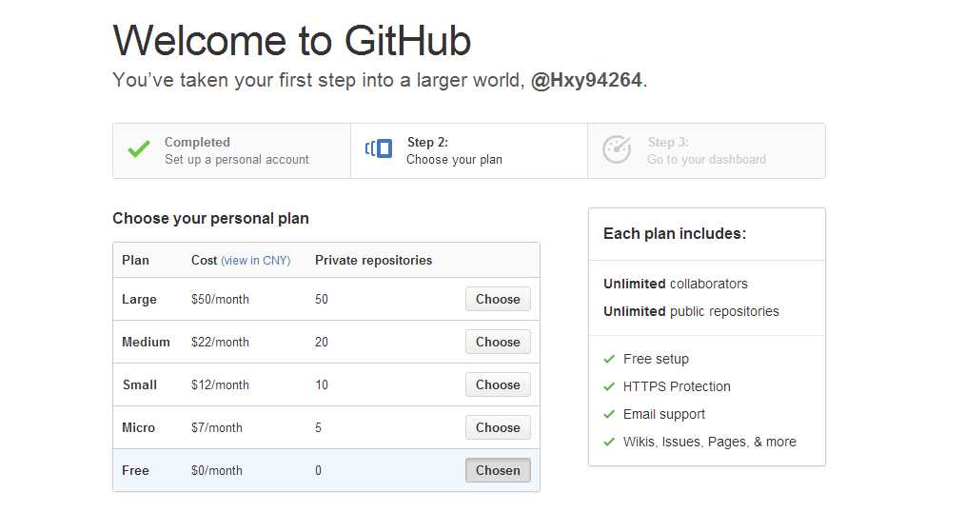Open the Completed personal account step tab
This screenshot has height=512, width=965.
point(232,150)
